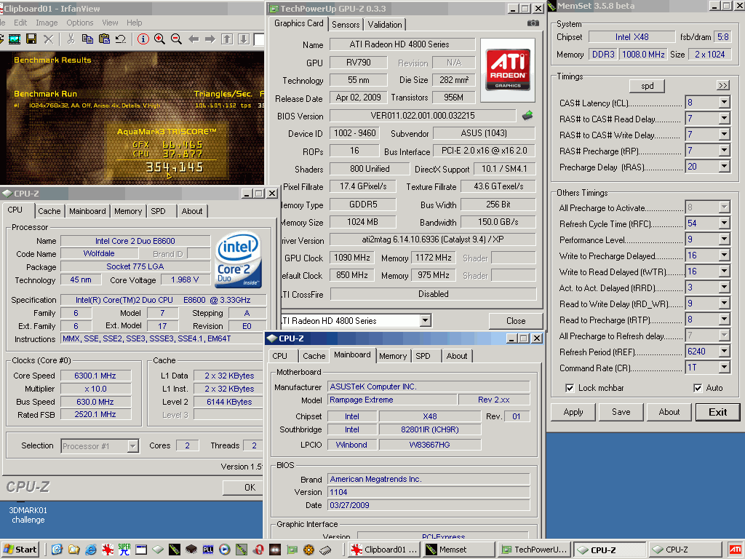Click the down arrow icon in IrfanView toolbar
745x559 pixels.
coord(244,39)
